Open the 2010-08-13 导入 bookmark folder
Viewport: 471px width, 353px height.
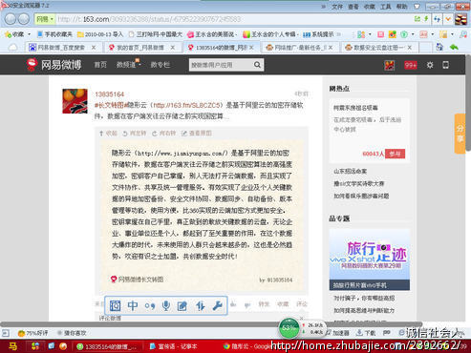click(100, 34)
